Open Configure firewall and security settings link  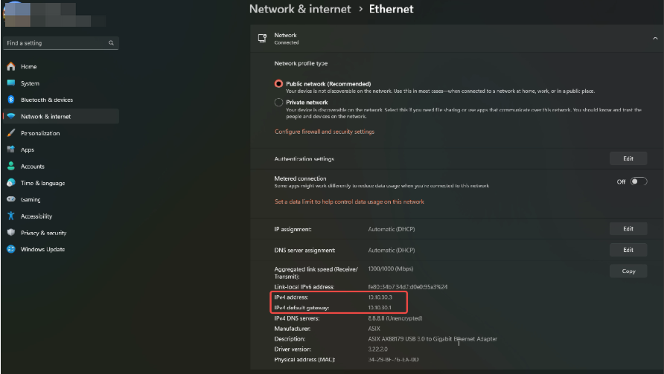tap(325, 132)
